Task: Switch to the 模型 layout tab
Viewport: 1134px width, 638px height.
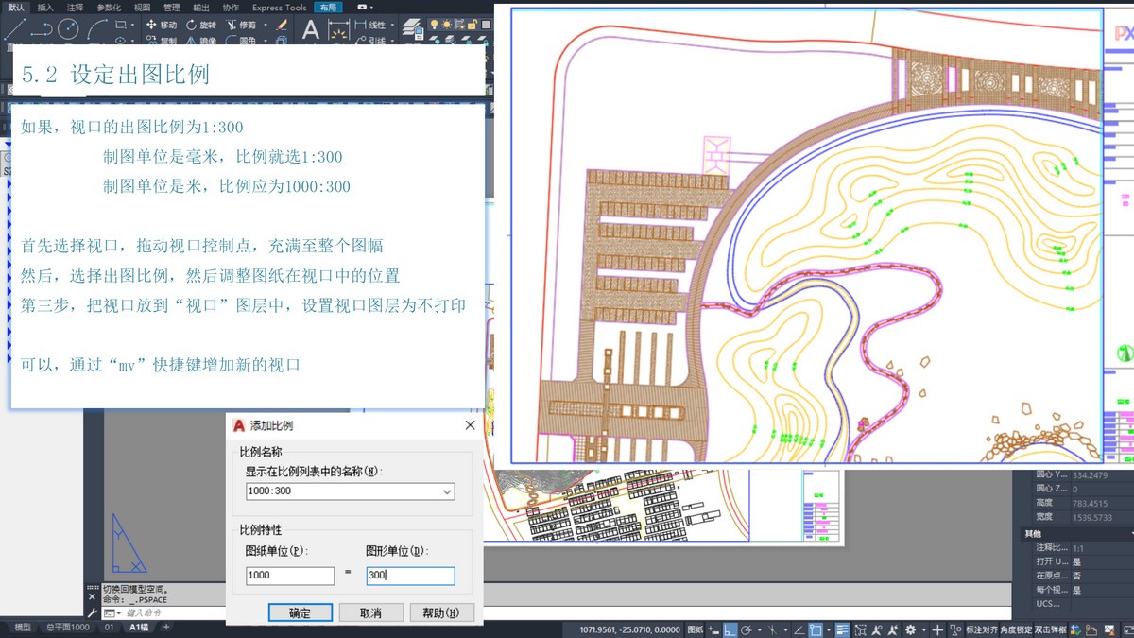Action: (23, 627)
